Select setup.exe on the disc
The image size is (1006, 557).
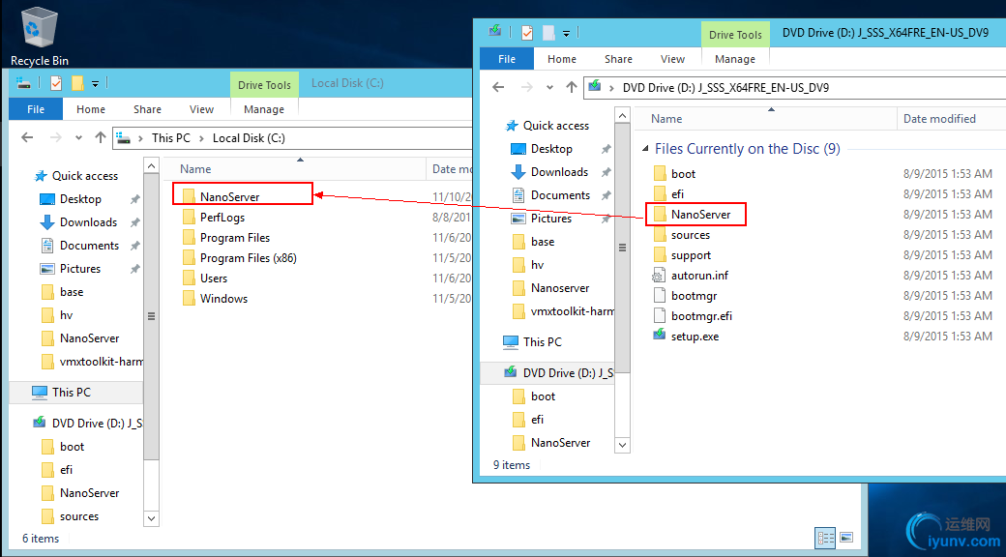pos(695,337)
